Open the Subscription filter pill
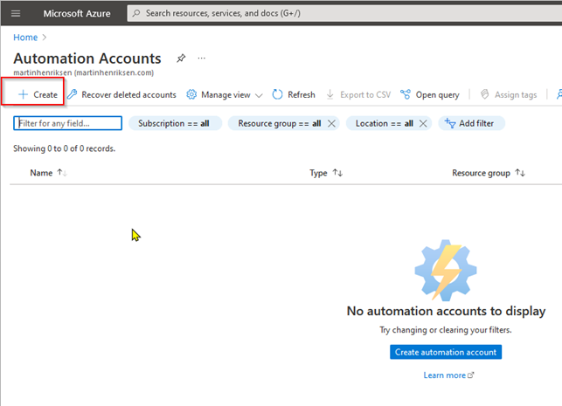Viewport: 562px width, 406px height. coord(174,123)
